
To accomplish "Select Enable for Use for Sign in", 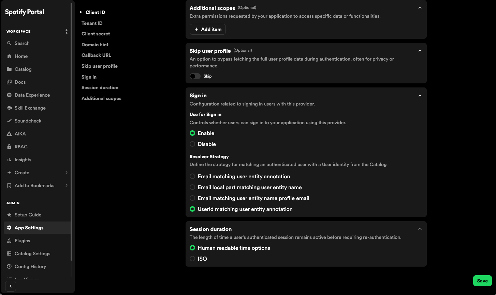I will 192,133.
